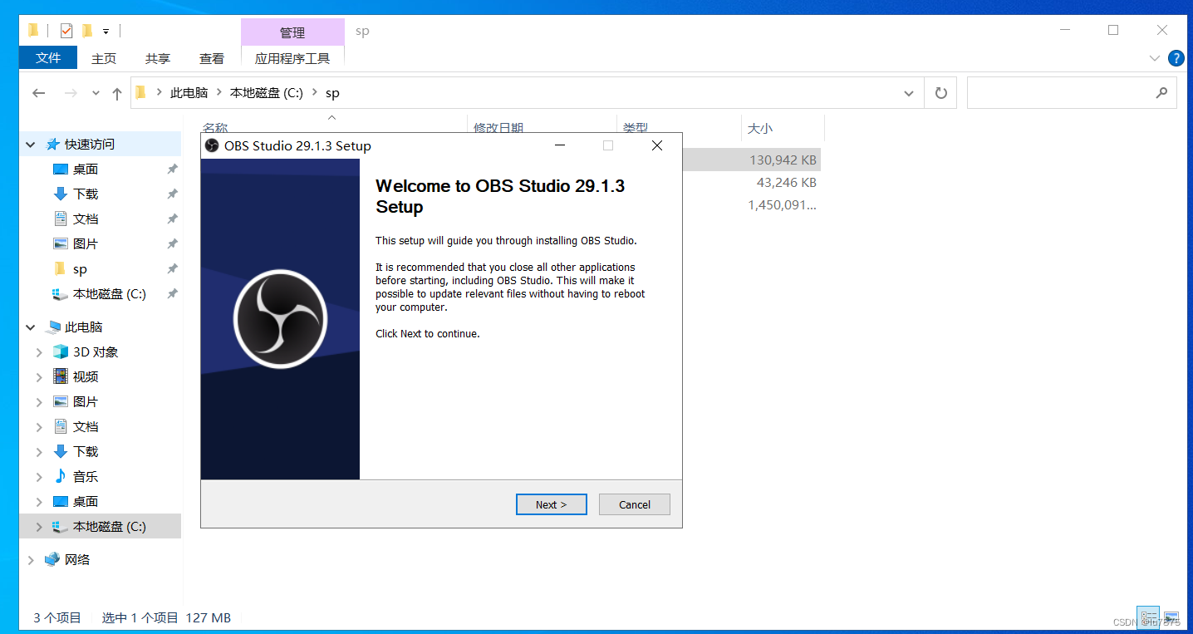Viewport: 1193px width, 634px height.
Task: Collapse the 此电脑 tree section
Action: click(x=31, y=327)
